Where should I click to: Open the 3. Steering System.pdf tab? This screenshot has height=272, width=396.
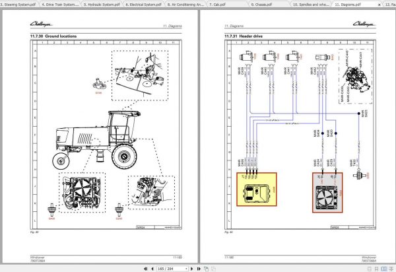[x=18, y=5]
